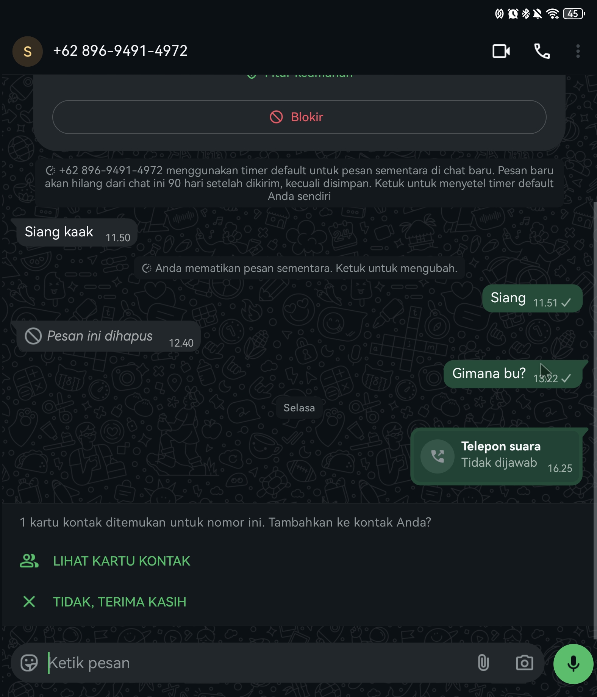Click the Ketik pesan input field
597x697 pixels.
pos(152,663)
